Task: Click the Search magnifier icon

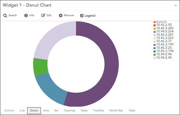Action: click(x=5, y=16)
